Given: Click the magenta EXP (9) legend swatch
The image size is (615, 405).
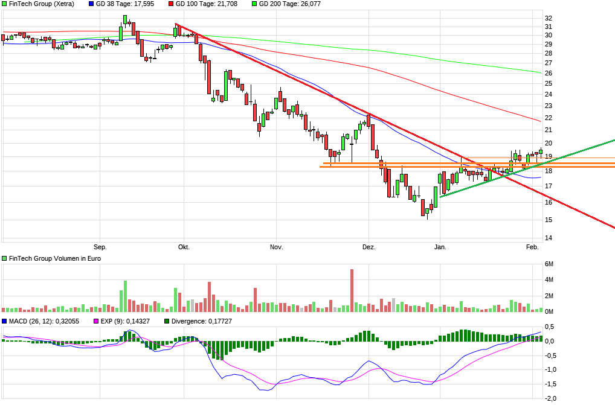Looking at the screenshot, I should pyautogui.click(x=96, y=321).
